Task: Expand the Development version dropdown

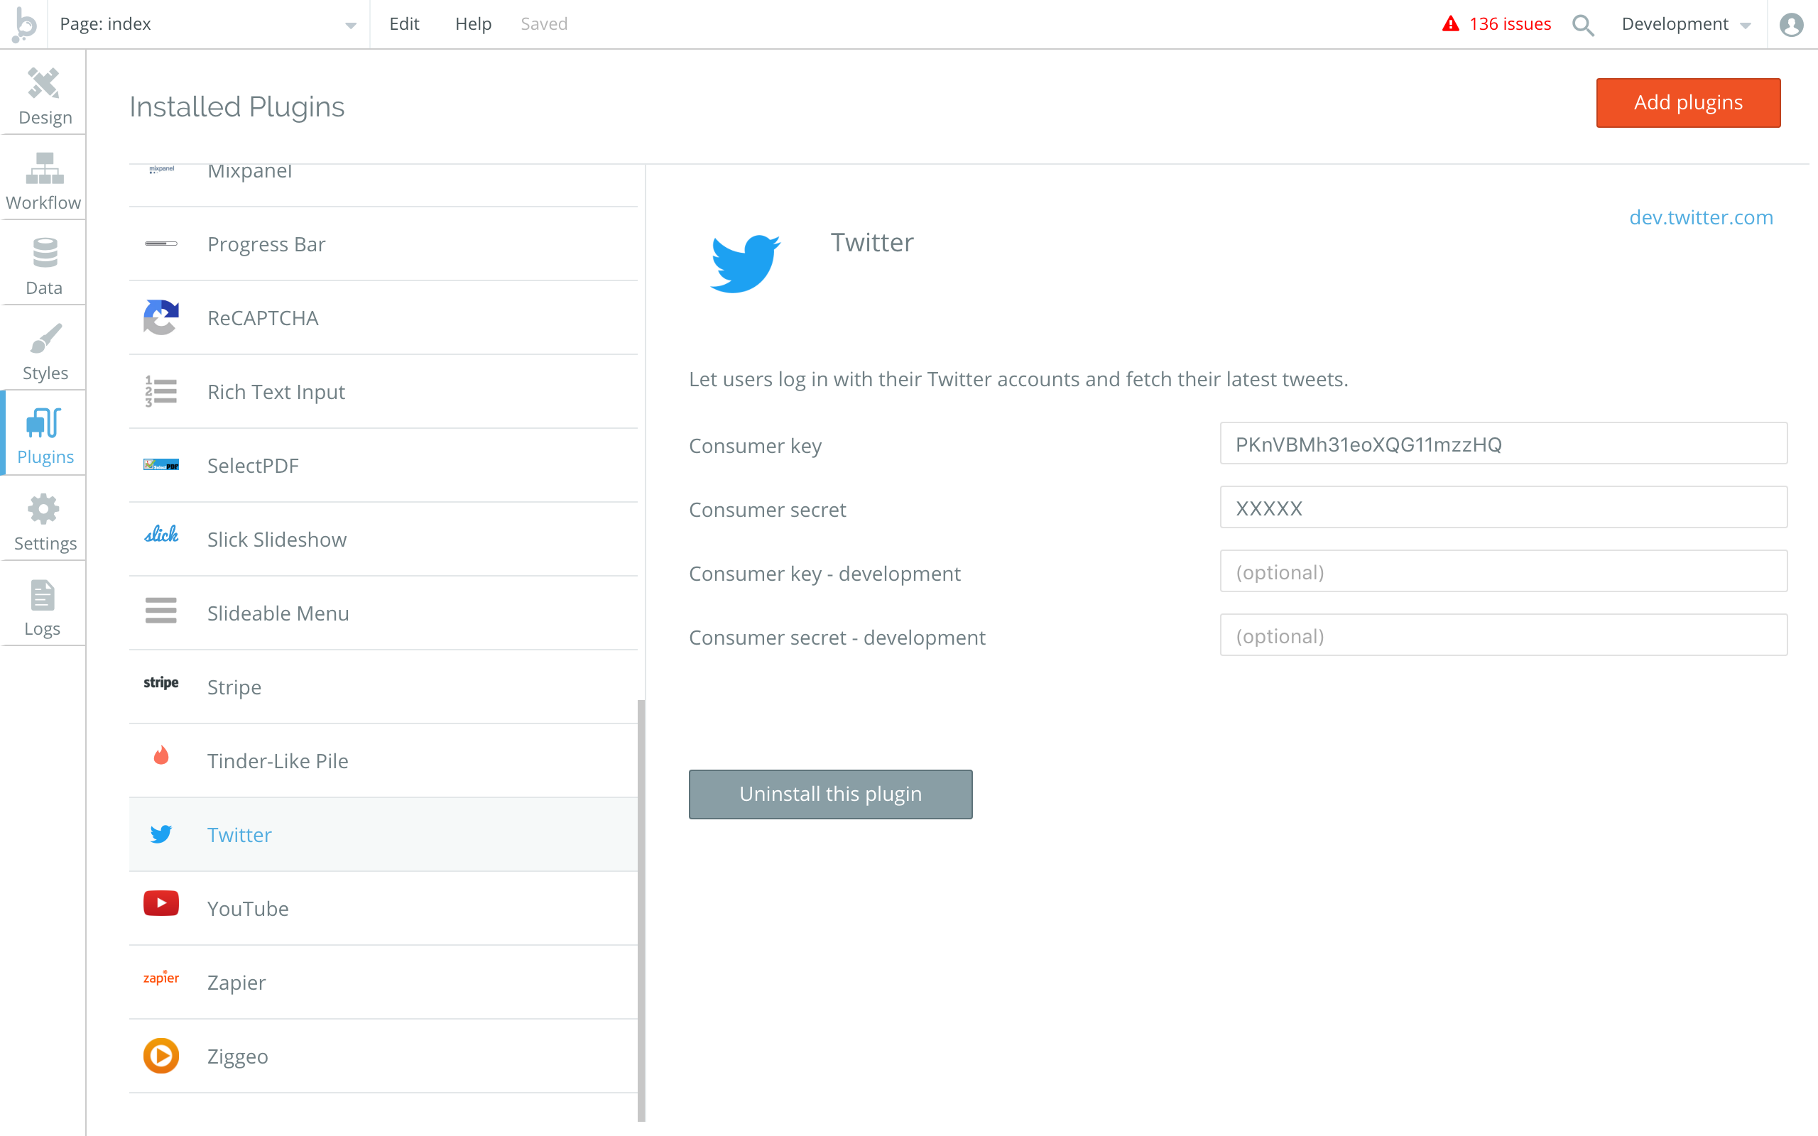Action: 1686,24
